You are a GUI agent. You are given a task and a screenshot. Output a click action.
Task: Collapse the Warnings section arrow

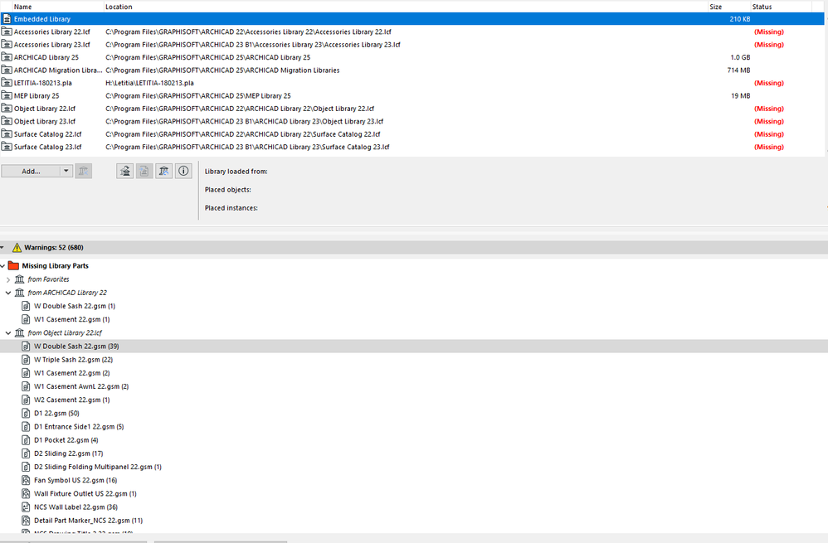coord(2,248)
